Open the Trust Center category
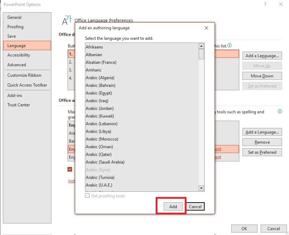 coord(19,105)
